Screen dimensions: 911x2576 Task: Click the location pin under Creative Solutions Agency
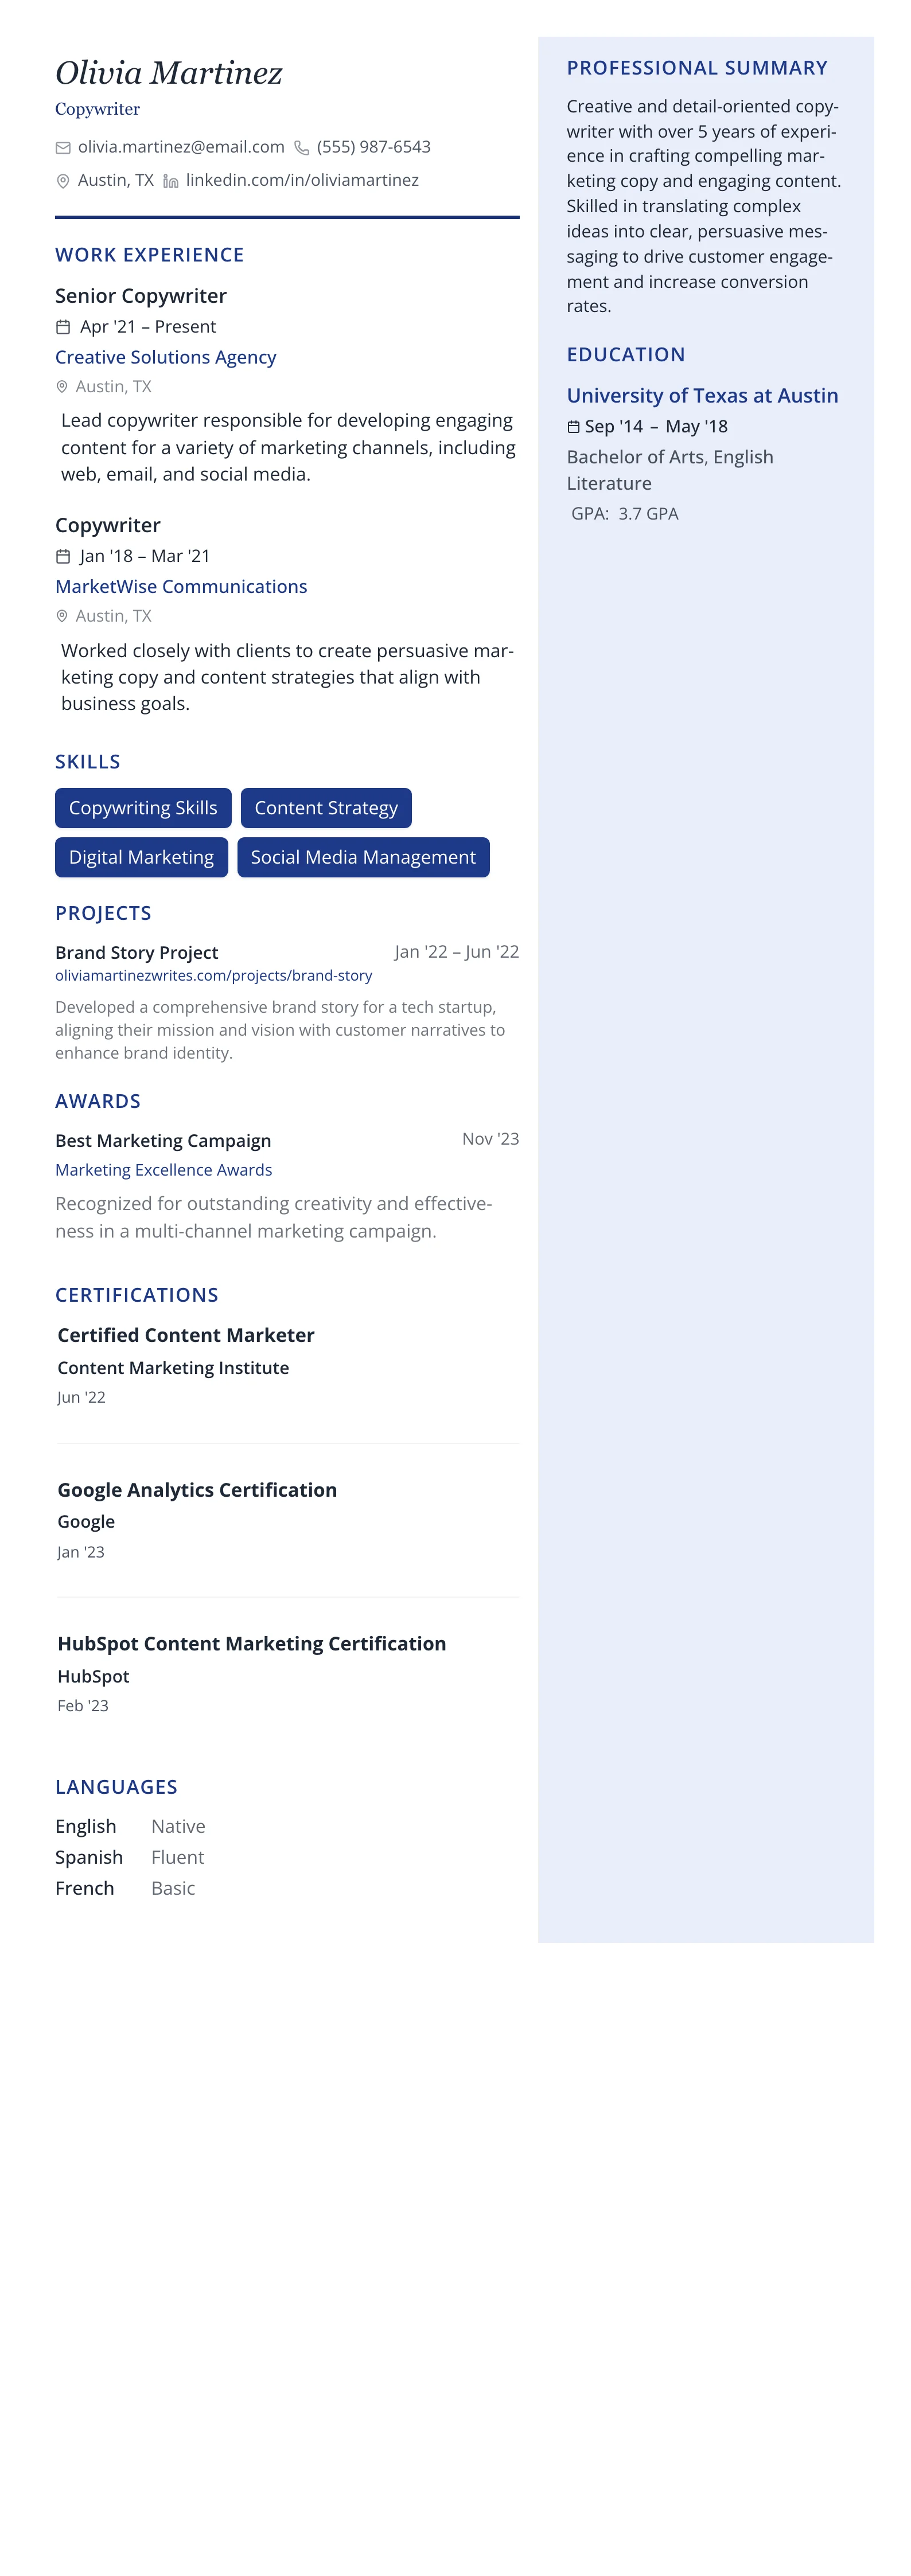coord(62,387)
